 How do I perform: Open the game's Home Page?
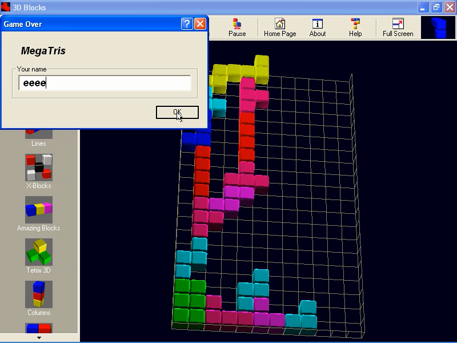click(x=279, y=27)
